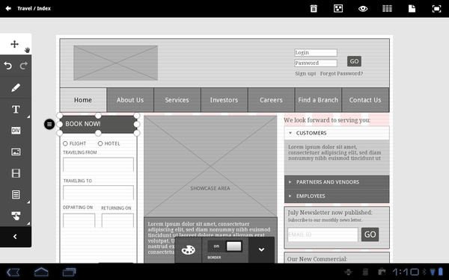Click the Sign up! link
The width and height of the screenshot is (449, 280).
pos(305,73)
